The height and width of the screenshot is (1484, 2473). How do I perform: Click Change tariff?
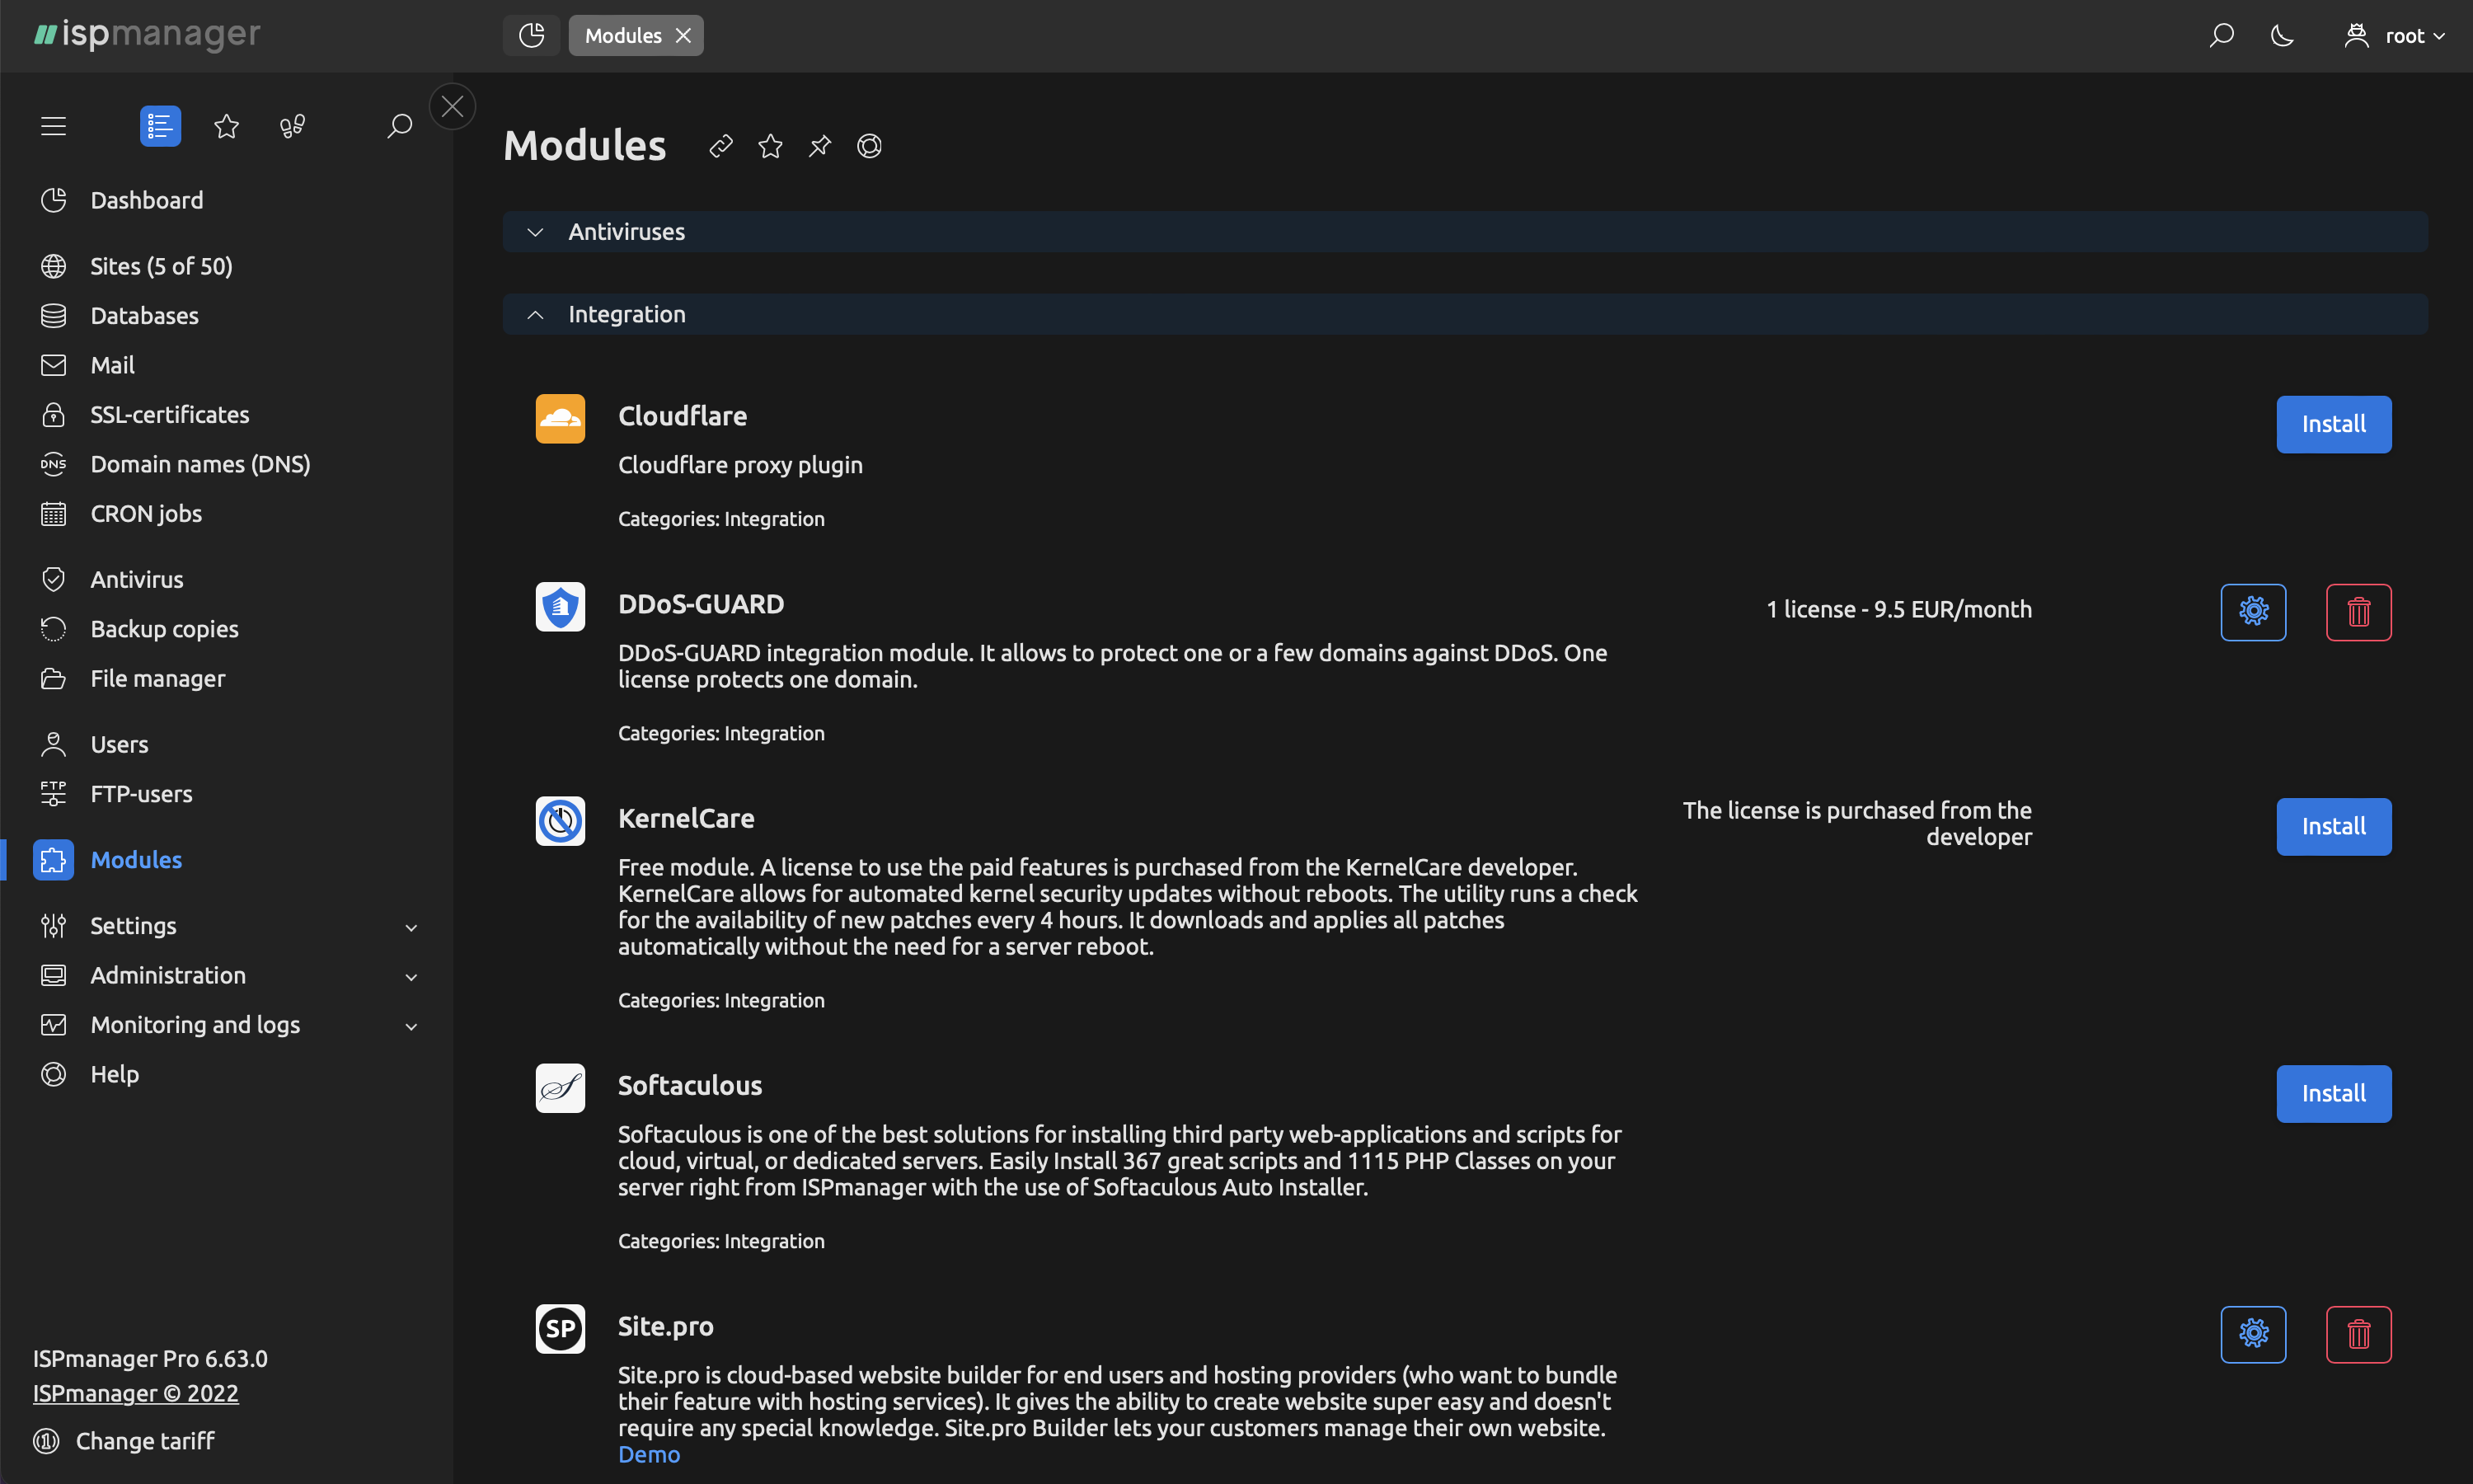[x=124, y=1441]
